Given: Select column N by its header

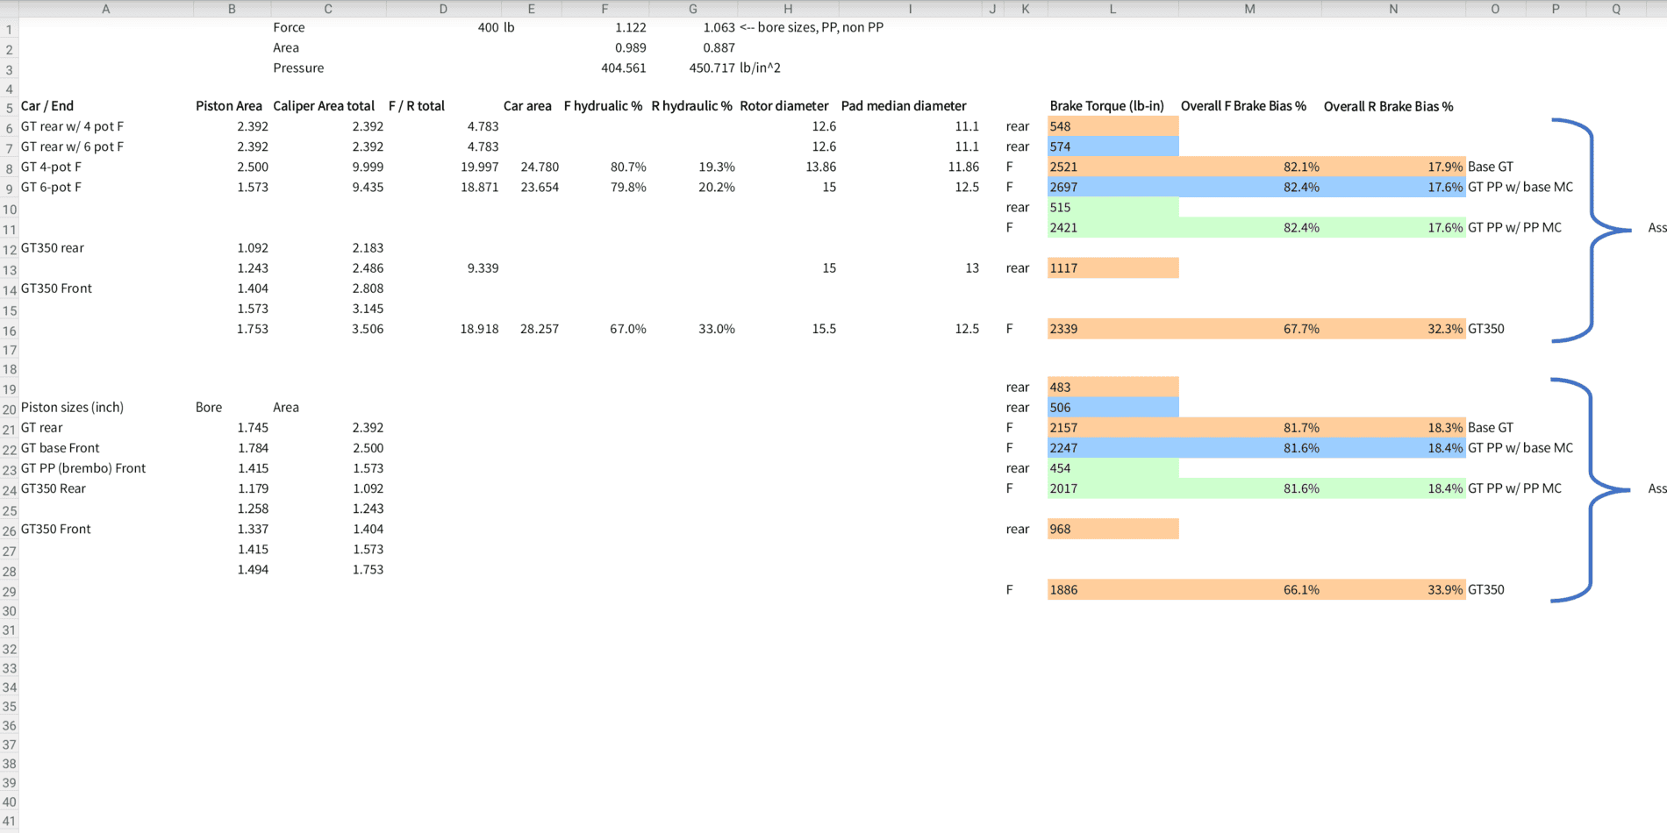Looking at the screenshot, I should click(1393, 9).
